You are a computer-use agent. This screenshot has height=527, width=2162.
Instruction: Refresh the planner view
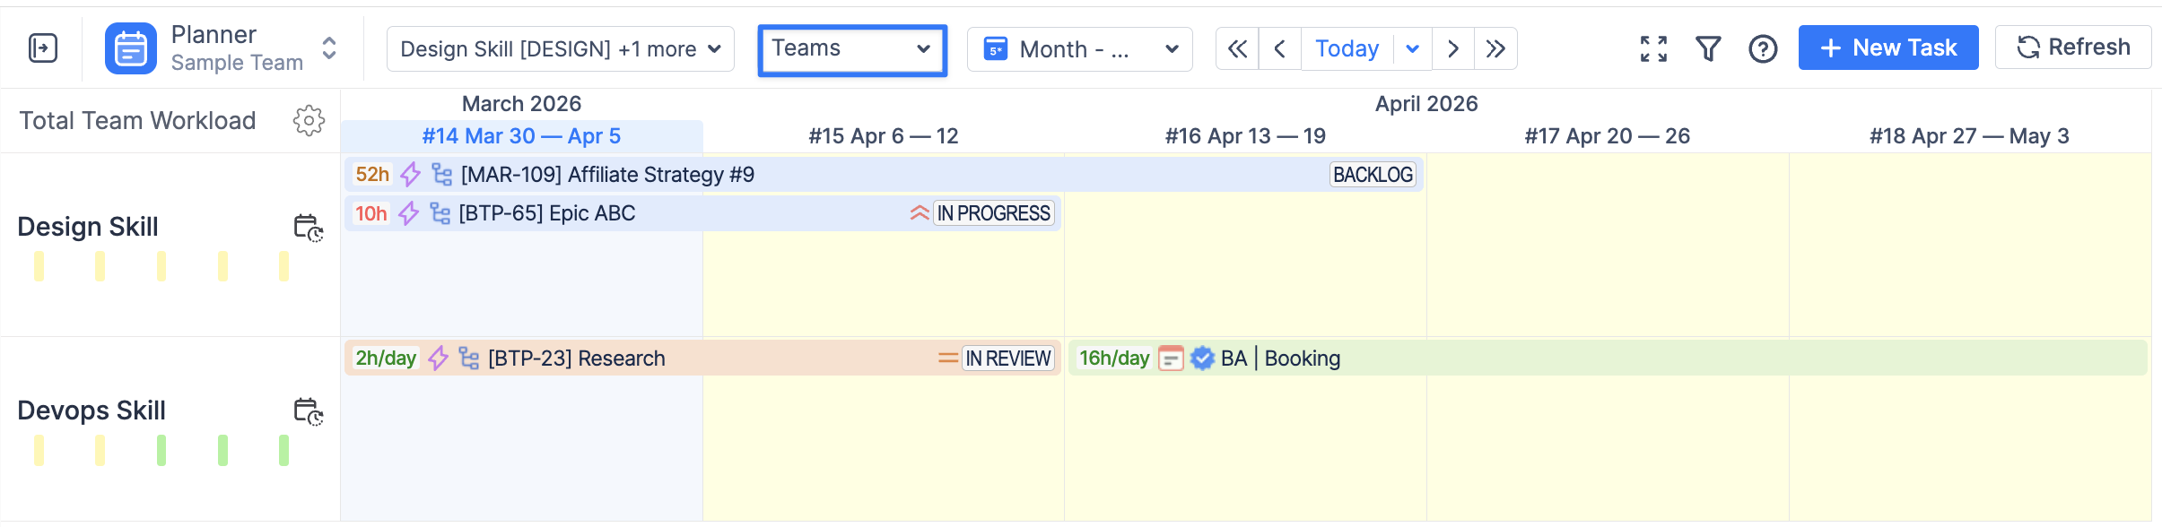[x=2072, y=48]
